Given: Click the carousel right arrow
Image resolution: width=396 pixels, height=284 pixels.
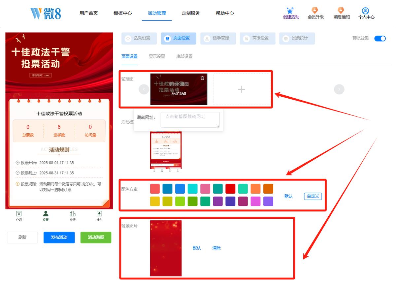Looking at the screenshot, I should 339,89.
